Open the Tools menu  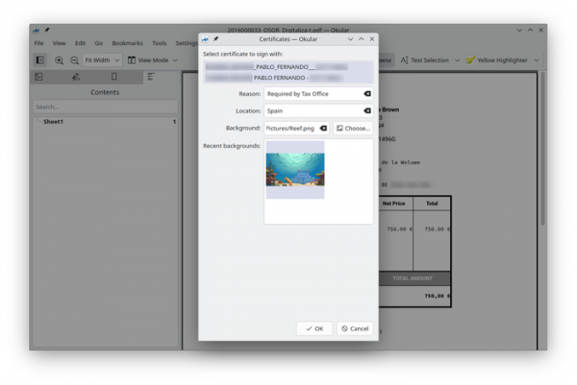tap(159, 43)
